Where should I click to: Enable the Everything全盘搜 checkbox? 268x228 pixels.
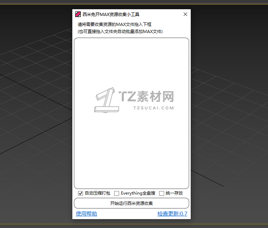tap(117, 193)
